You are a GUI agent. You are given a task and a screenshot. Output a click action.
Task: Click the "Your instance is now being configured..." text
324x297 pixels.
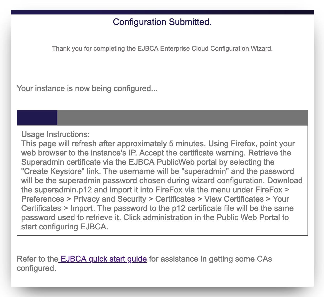[87, 88]
